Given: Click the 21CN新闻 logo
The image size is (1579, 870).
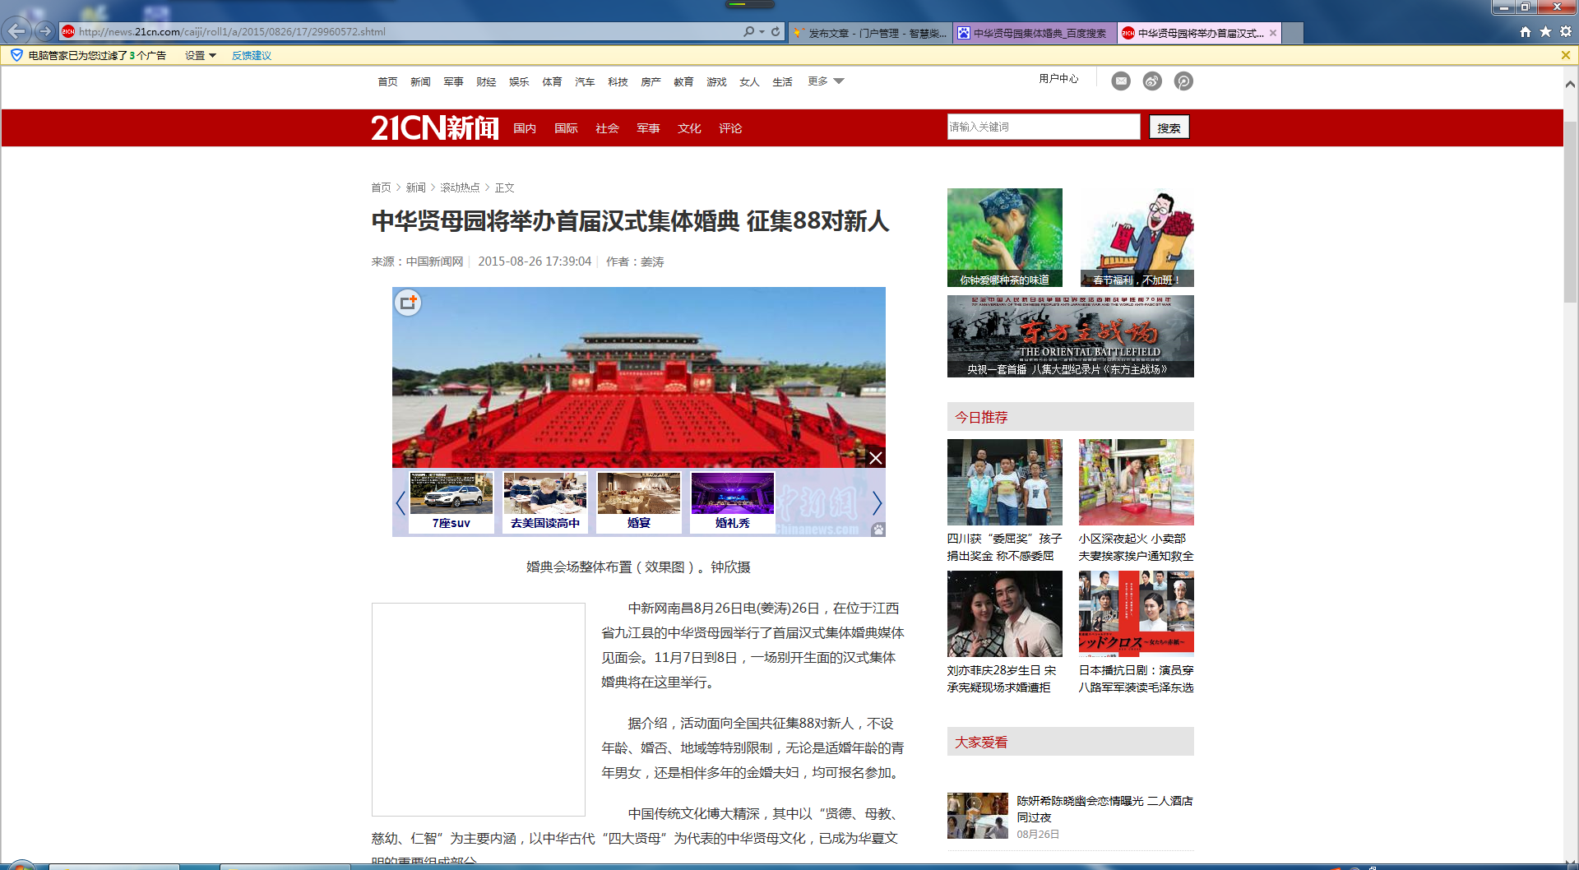Looking at the screenshot, I should [x=434, y=127].
